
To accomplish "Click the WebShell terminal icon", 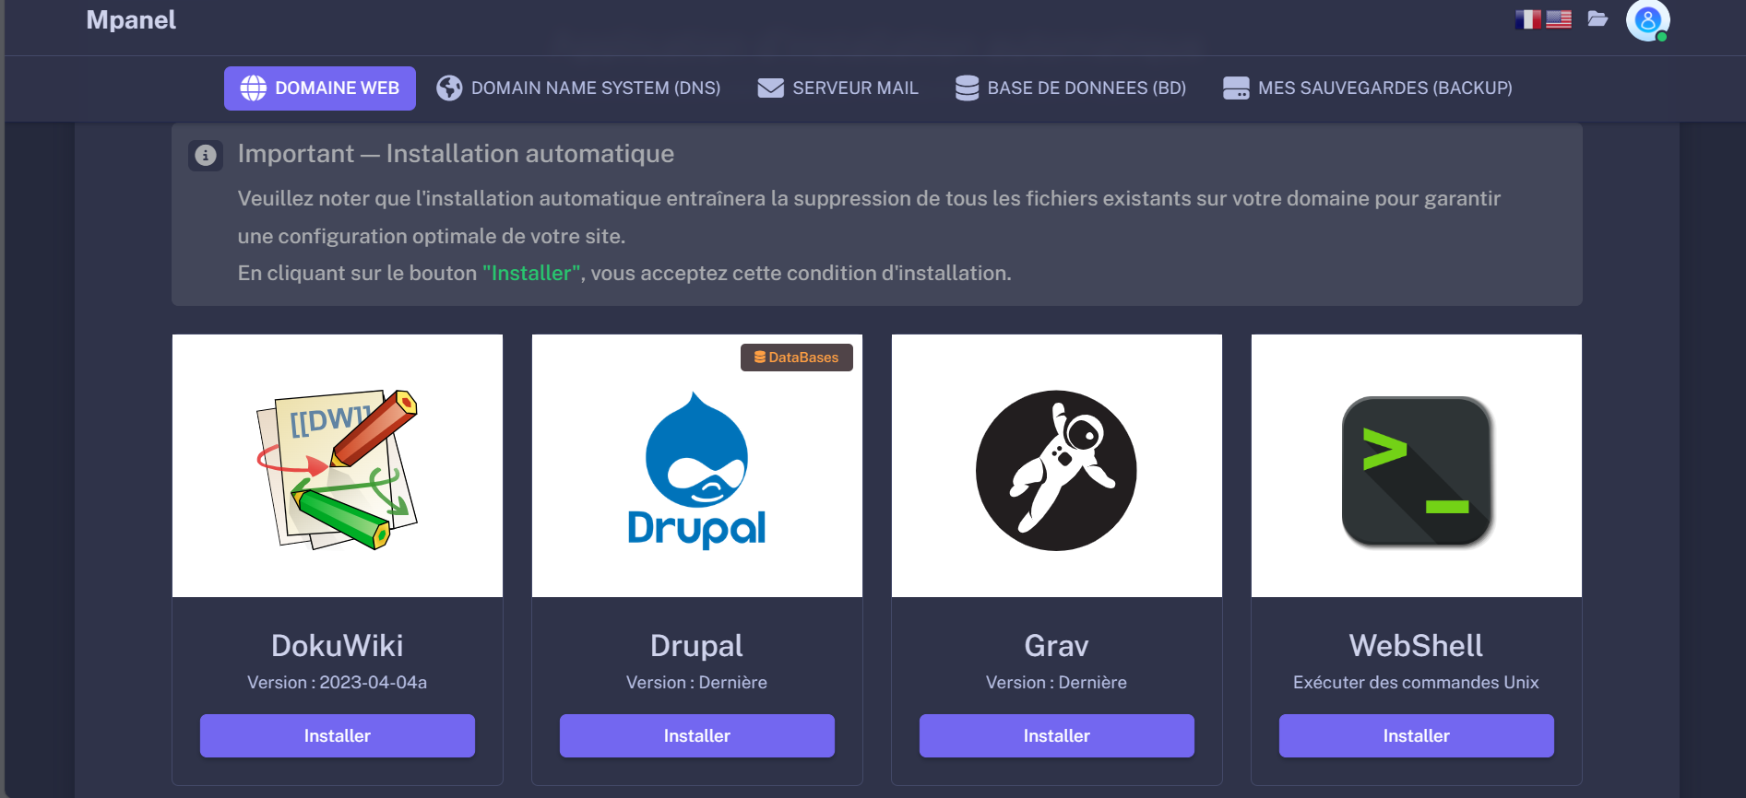I will click(x=1417, y=471).
